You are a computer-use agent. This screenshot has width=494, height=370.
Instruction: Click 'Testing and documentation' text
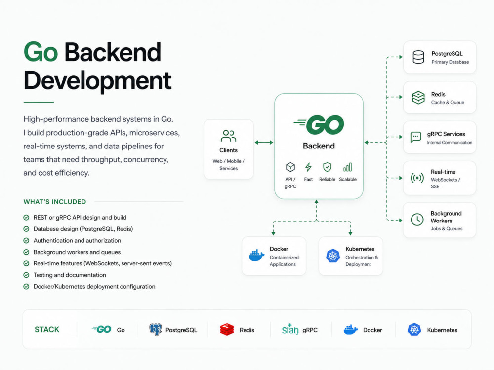pos(70,275)
